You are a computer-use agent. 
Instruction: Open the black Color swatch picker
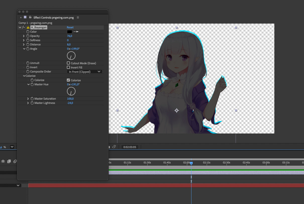(69, 32)
